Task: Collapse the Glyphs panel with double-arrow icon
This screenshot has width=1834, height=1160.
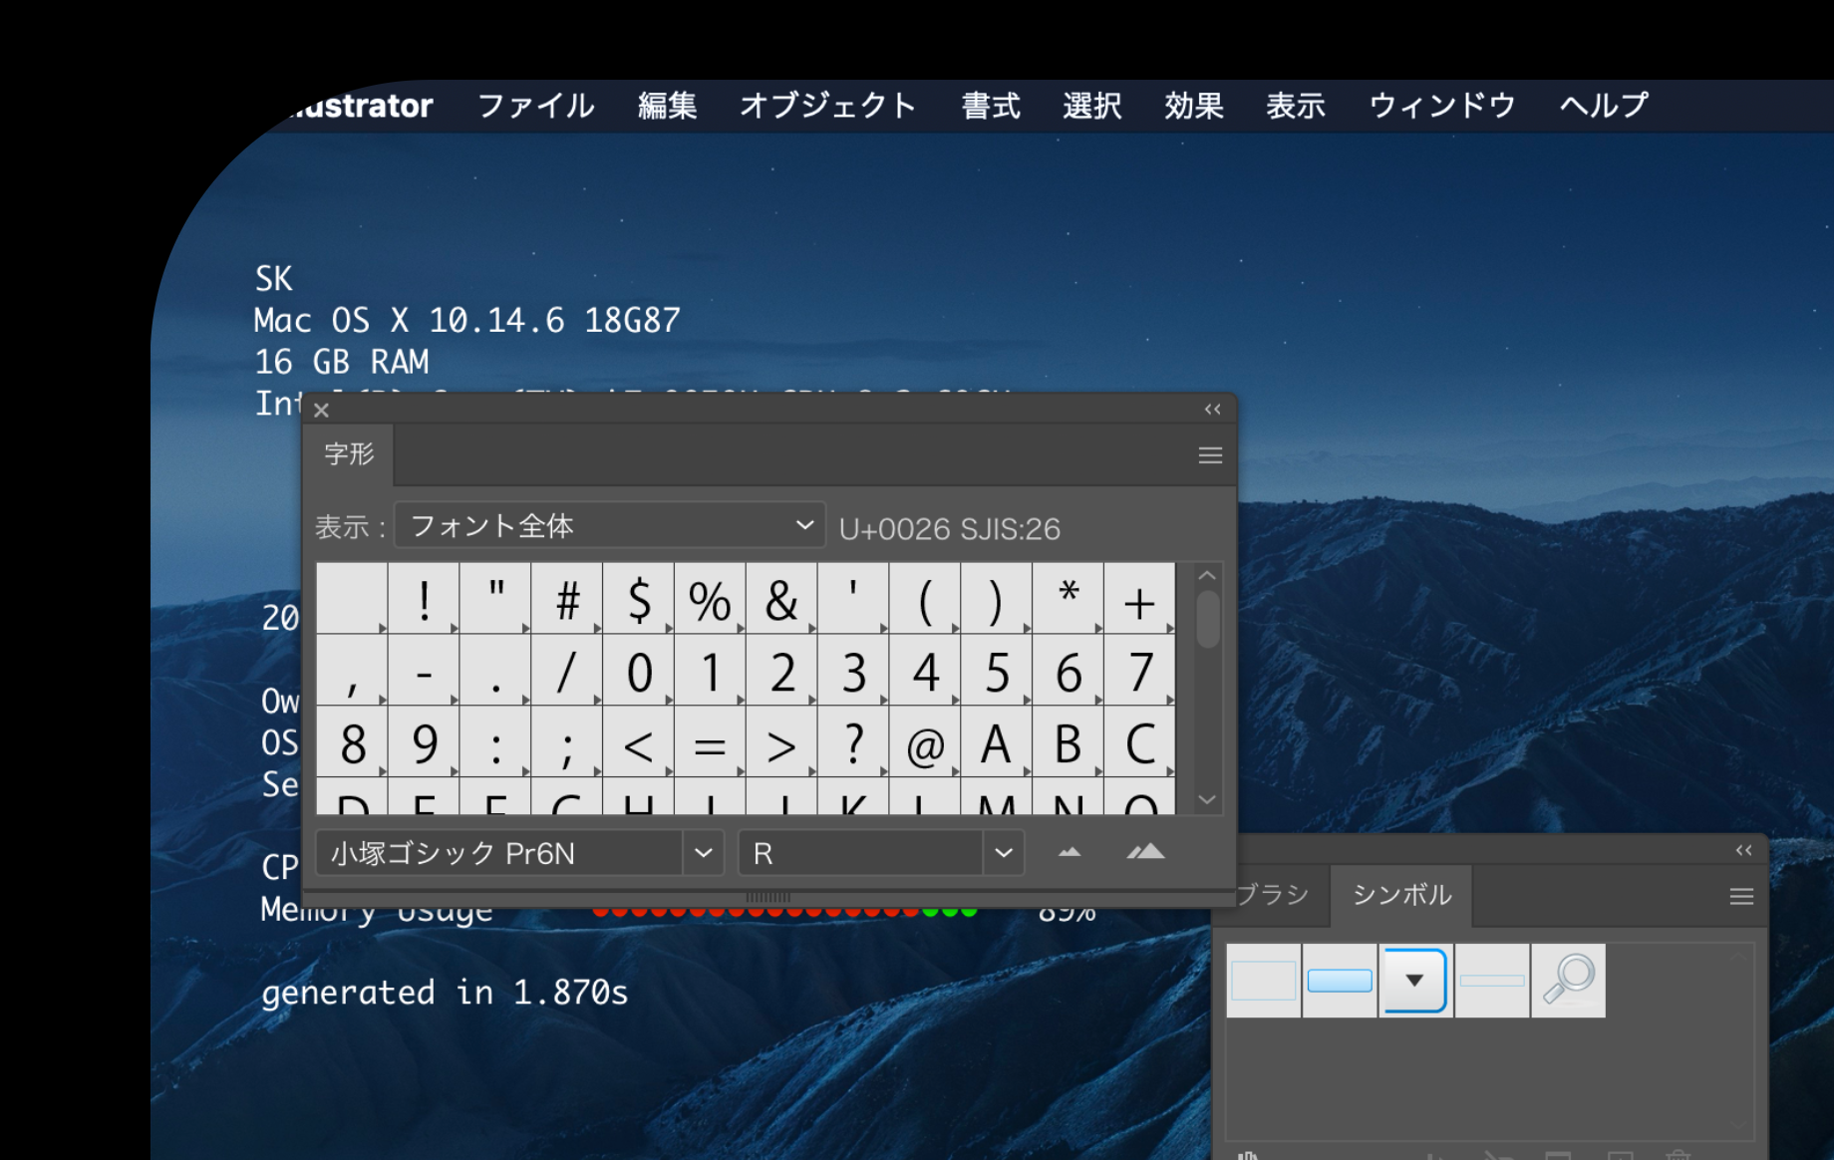Action: point(1212,410)
